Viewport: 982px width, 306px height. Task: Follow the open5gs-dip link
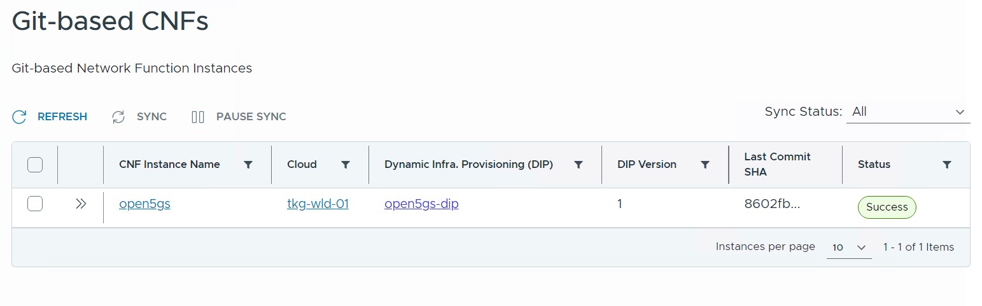pos(421,204)
